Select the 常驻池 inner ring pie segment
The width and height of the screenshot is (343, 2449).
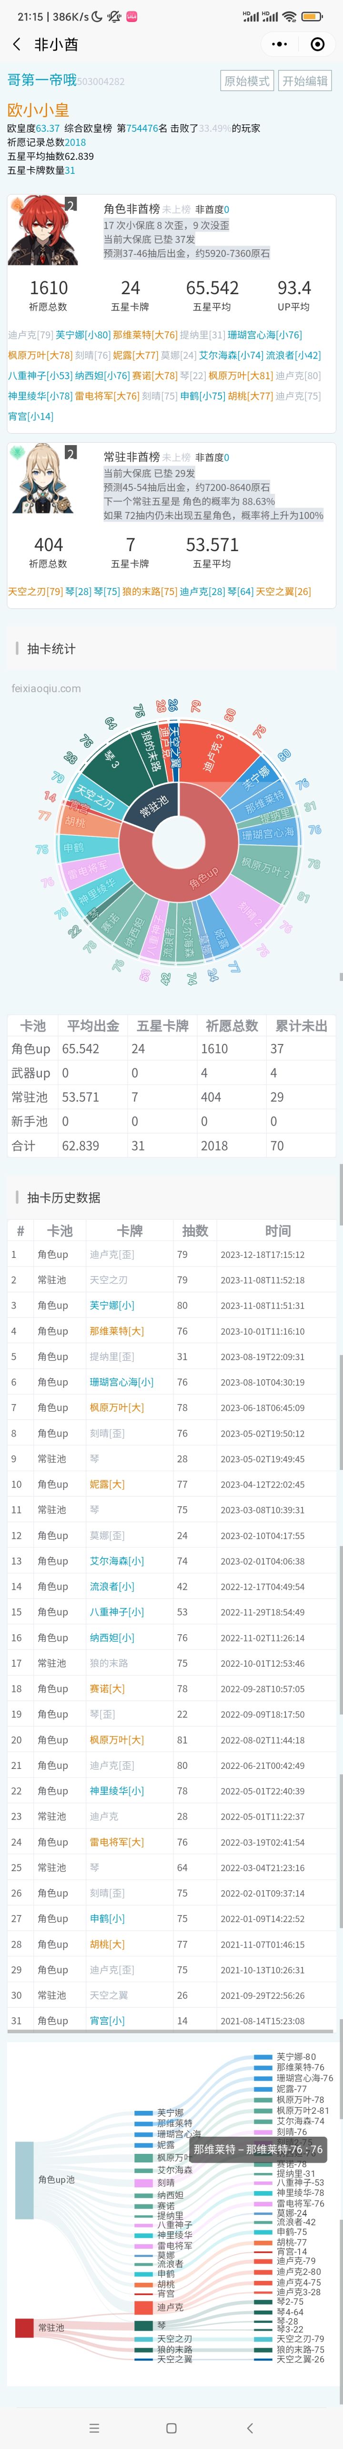[153, 805]
